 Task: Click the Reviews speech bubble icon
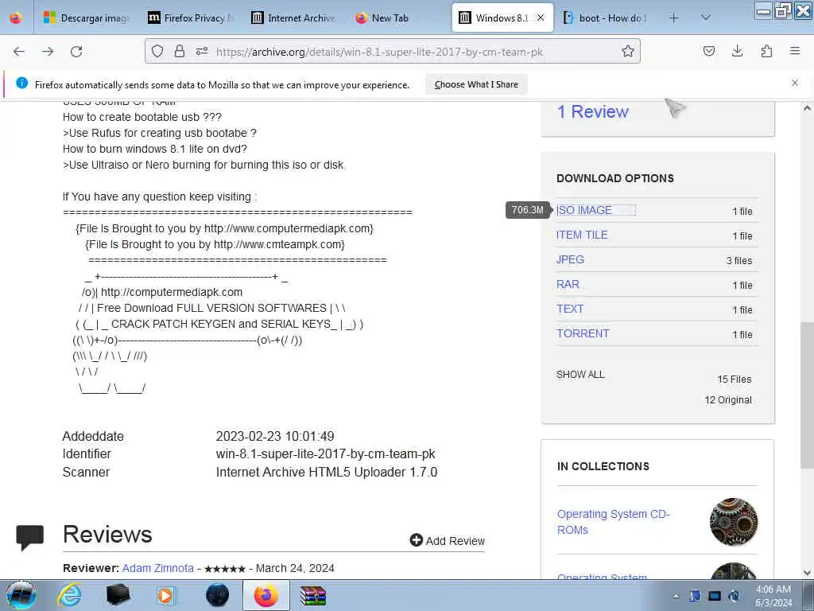pyautogui.click(x=30, y=537)
